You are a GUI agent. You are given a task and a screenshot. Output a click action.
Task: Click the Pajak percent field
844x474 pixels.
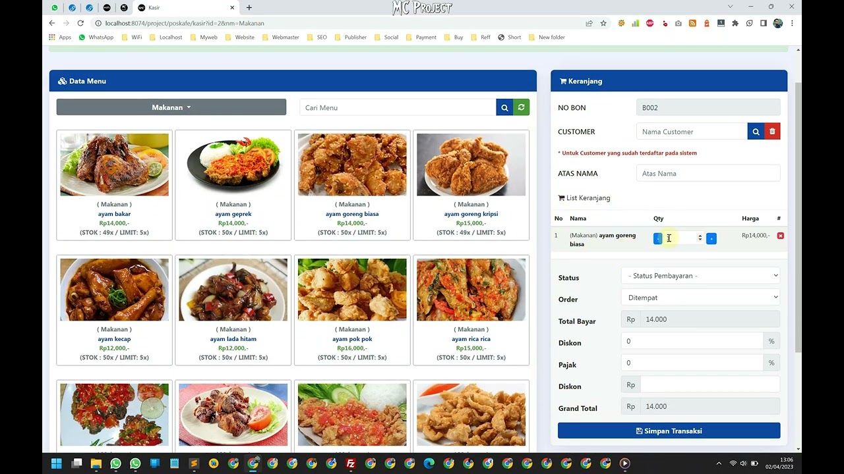[x=692, y=363]
